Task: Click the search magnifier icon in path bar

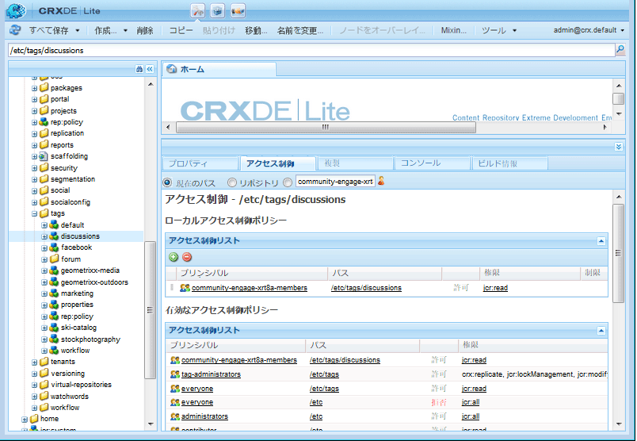Action: (620, 50)
